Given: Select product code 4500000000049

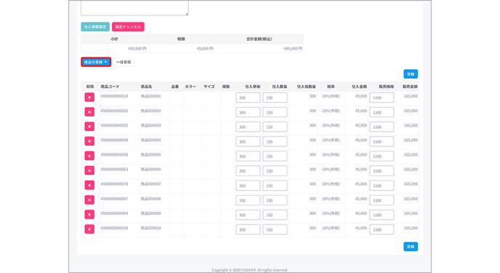Looking at the screenshot, I should pyautogui.click(x=114, y=141).
